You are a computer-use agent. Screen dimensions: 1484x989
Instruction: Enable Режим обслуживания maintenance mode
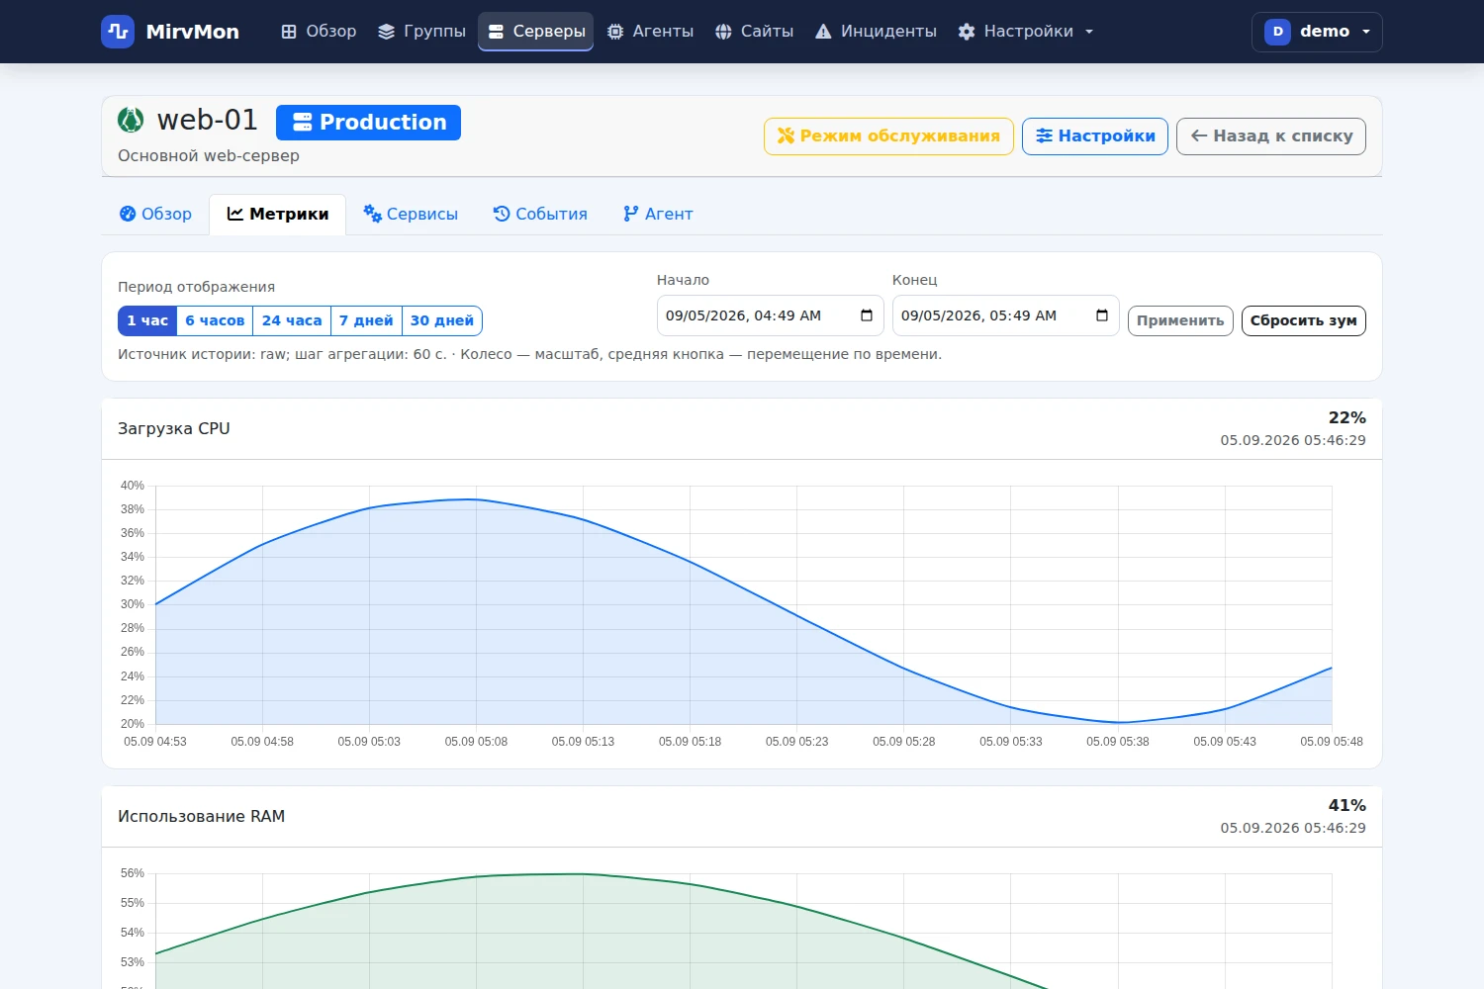click(x=888, y=136)
